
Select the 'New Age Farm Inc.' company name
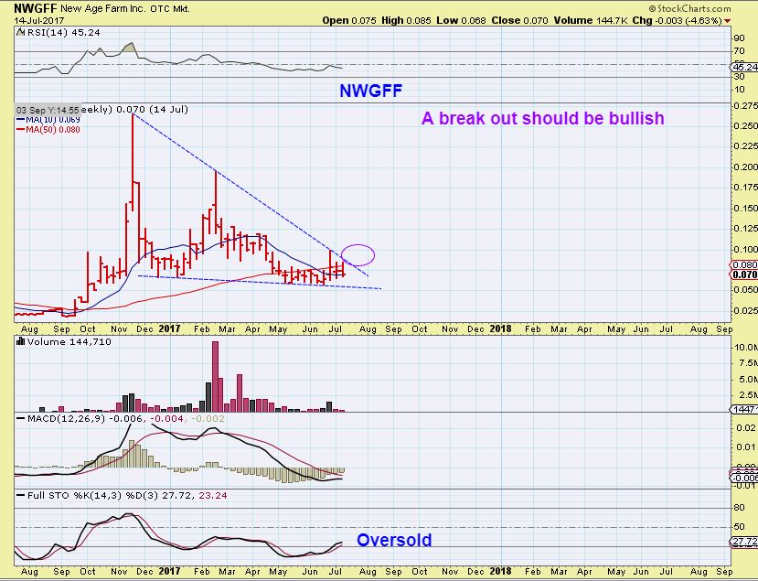(103, 9)
